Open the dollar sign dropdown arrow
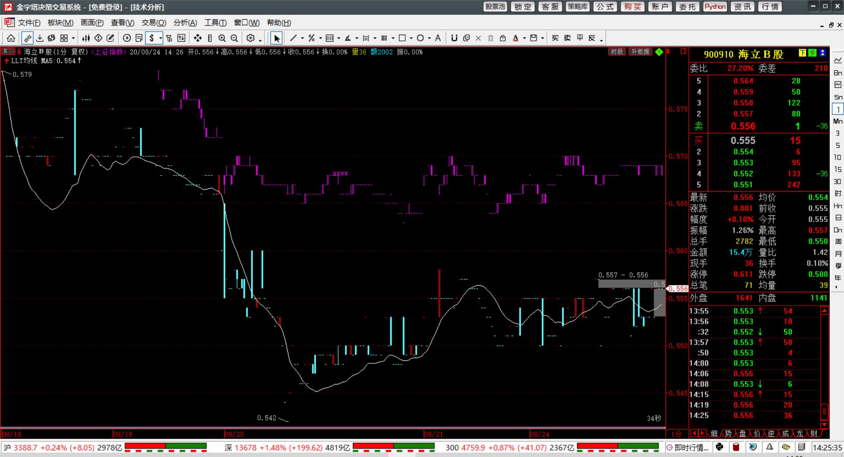The width and height of the screenshot is (844, 457). pos(161,38)
